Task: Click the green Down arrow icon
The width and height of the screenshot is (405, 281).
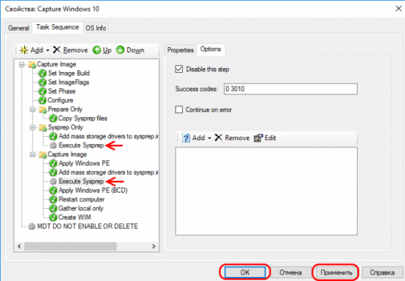Action: pos(120,50)
